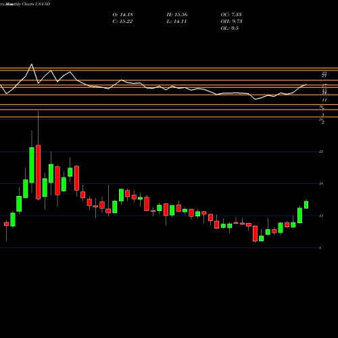
Task: Click the 'OL: 0.5' reading
Action: click(229, 28)
